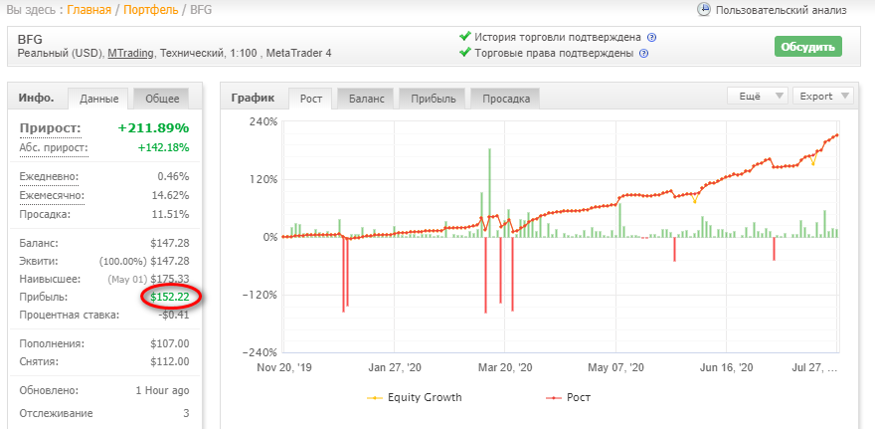Select the Данные info tab
Screen dimensions: 875x429
[x=98, y=99]
